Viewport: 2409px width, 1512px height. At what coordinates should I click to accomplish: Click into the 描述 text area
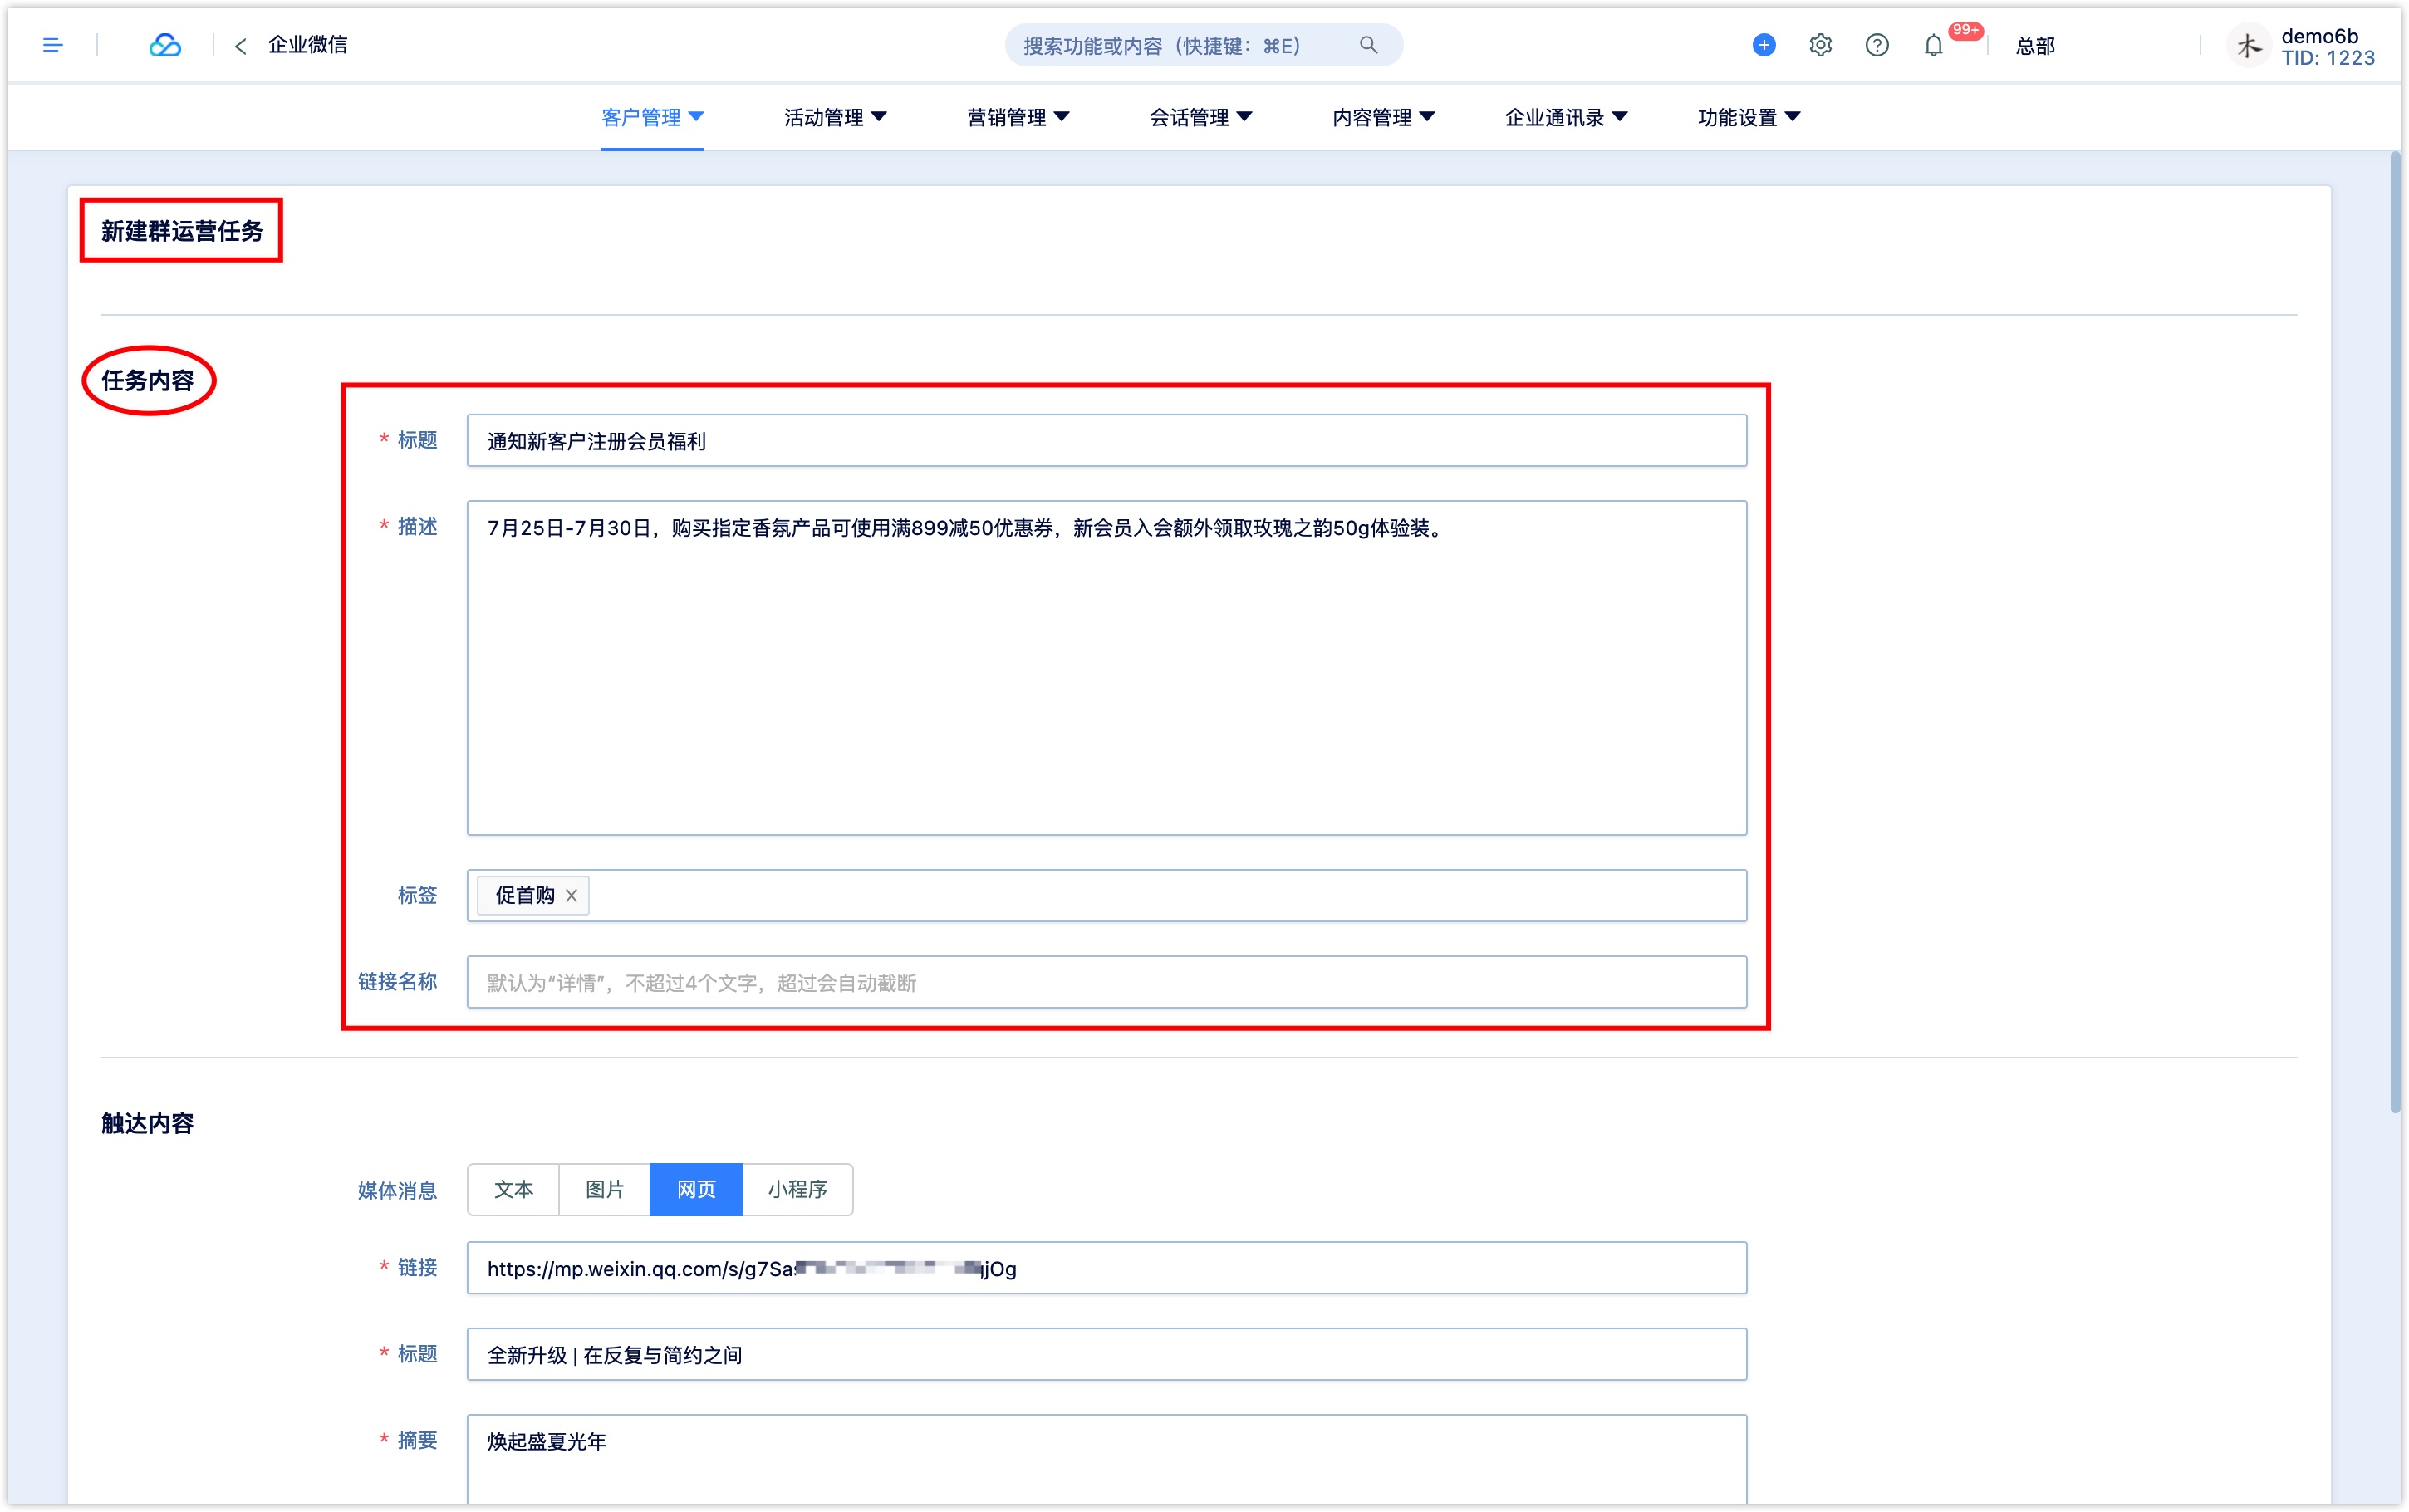[1106, 668]
